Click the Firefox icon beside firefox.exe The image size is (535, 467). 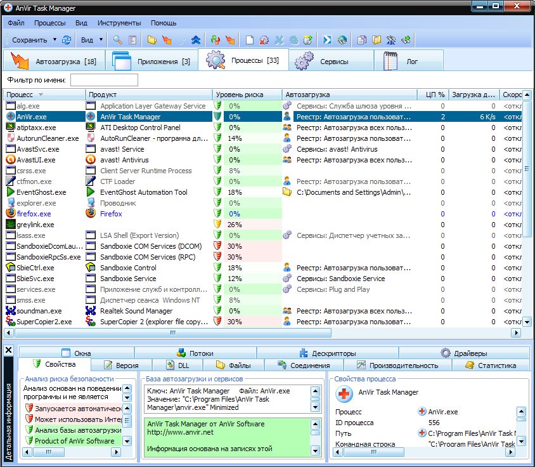point(11,213)
